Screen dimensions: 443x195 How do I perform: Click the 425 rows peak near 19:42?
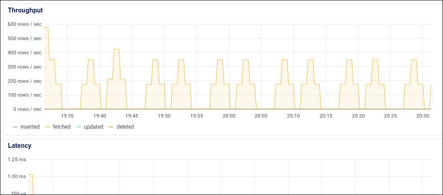coord(116,49)
